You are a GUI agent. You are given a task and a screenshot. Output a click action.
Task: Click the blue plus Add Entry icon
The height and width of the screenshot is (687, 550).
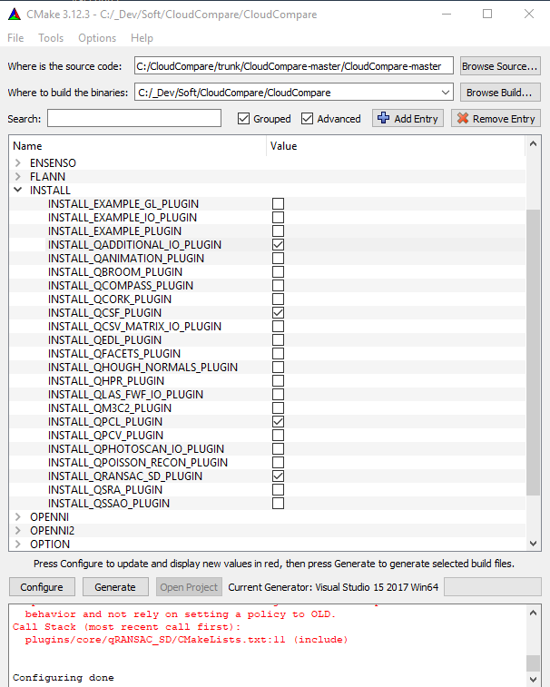[x=384, y=118]
